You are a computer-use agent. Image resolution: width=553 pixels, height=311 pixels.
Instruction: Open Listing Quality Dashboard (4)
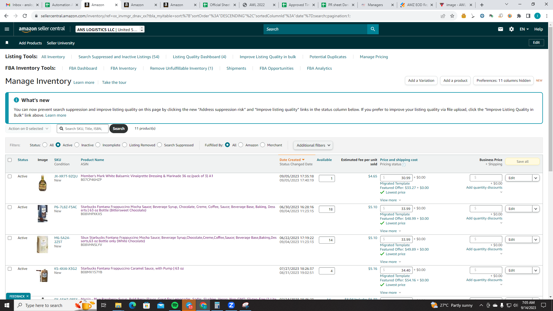pos(199,57)
